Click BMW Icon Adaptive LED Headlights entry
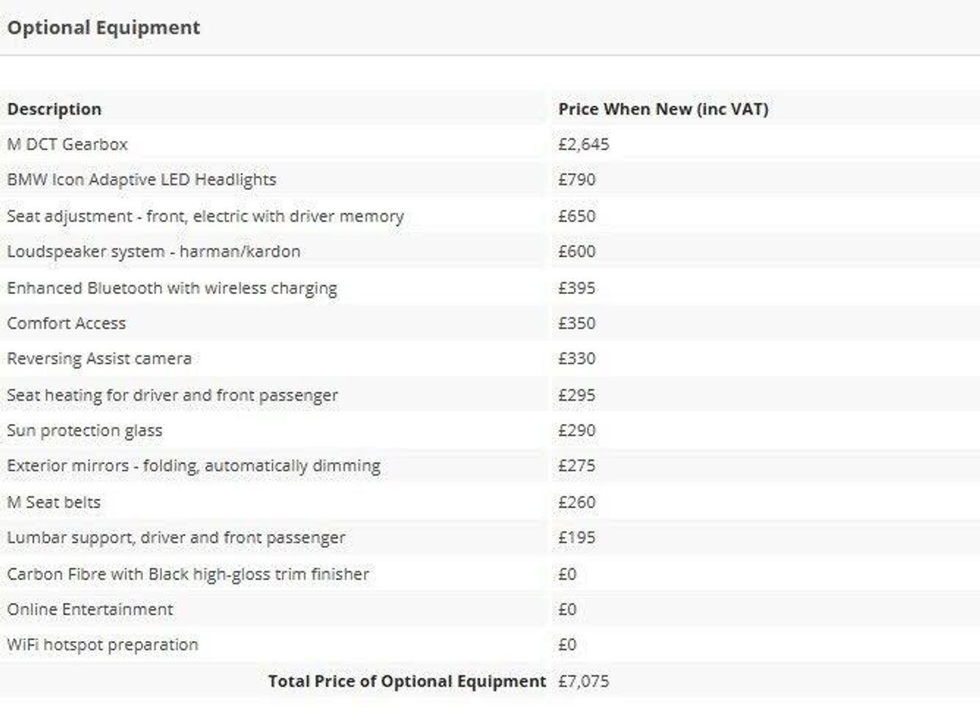 [142, 180]
